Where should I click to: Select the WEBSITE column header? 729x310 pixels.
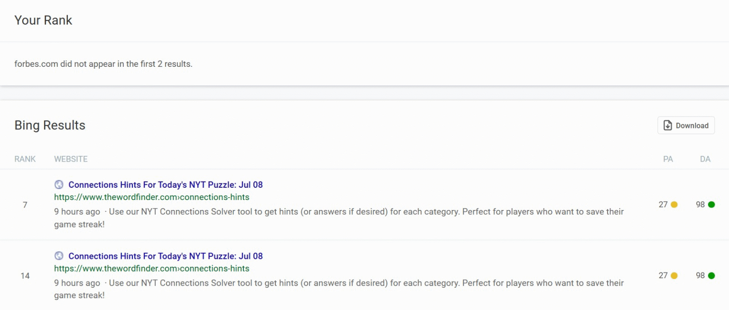(71, 159)
